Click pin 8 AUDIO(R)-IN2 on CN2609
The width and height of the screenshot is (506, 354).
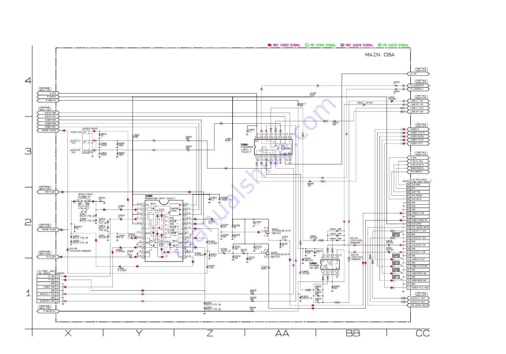tap(48, 301)
